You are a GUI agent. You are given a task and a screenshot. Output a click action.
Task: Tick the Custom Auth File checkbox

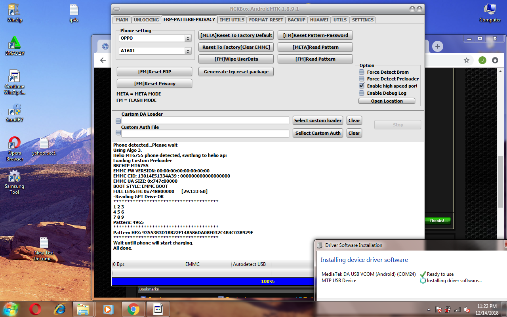(x=118, y=133)
